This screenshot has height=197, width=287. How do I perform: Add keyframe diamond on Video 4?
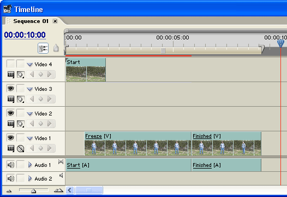40,74
